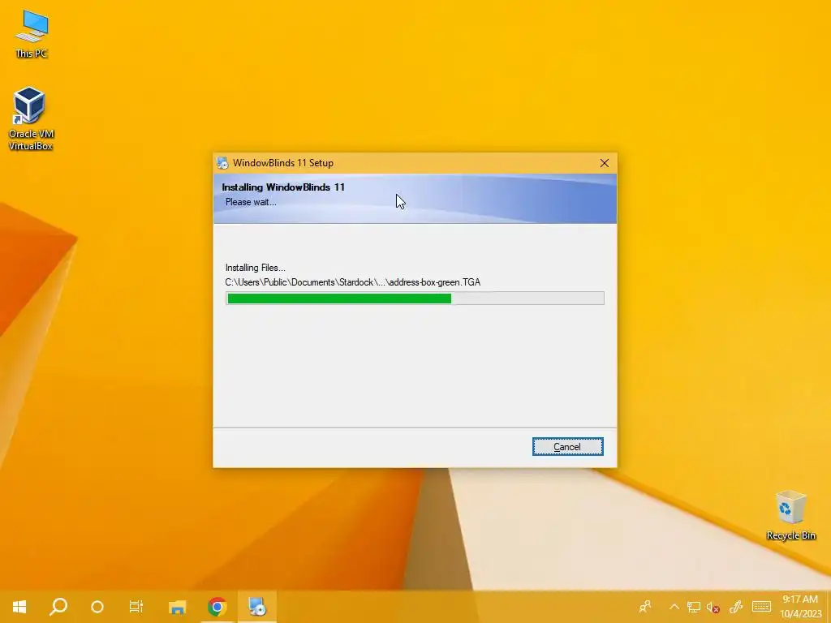
Task: Open network status tray icon
Action: click(x=693, y=607)
